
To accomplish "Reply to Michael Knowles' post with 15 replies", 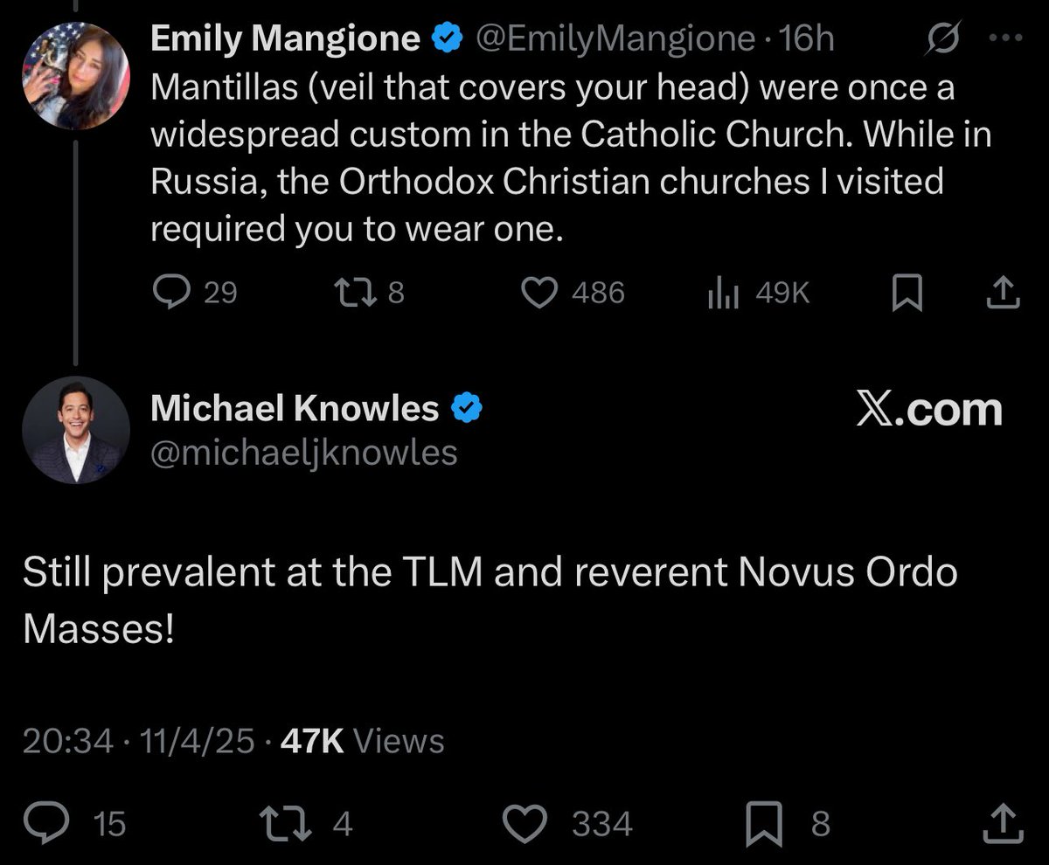I will tap(40, 822).
